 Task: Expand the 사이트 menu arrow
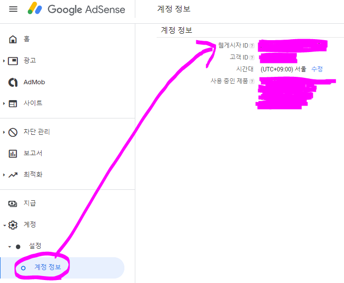click(4, 103)
